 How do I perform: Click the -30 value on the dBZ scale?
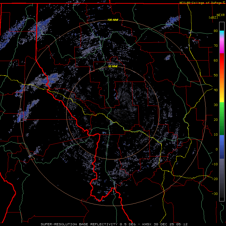[x=215, y=194]
